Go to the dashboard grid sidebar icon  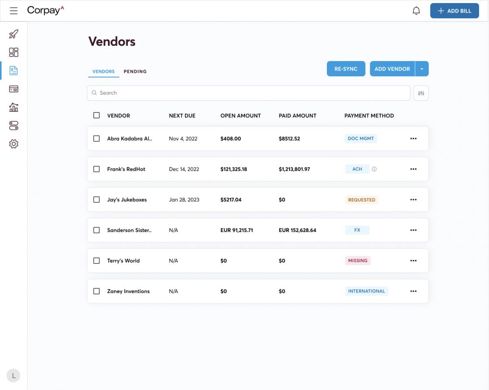point(14,52)
